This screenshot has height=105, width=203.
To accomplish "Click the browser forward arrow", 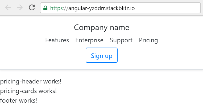I will [20, 7].
